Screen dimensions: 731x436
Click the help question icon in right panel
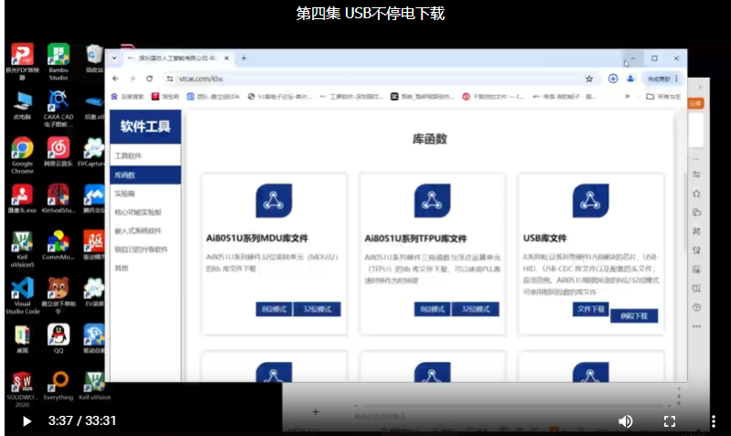(x=696, y=307)
